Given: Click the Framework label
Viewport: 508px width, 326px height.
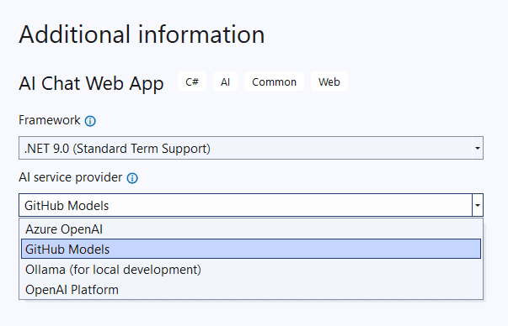Looking at the screenshot, I should click(x=49, y=120).
